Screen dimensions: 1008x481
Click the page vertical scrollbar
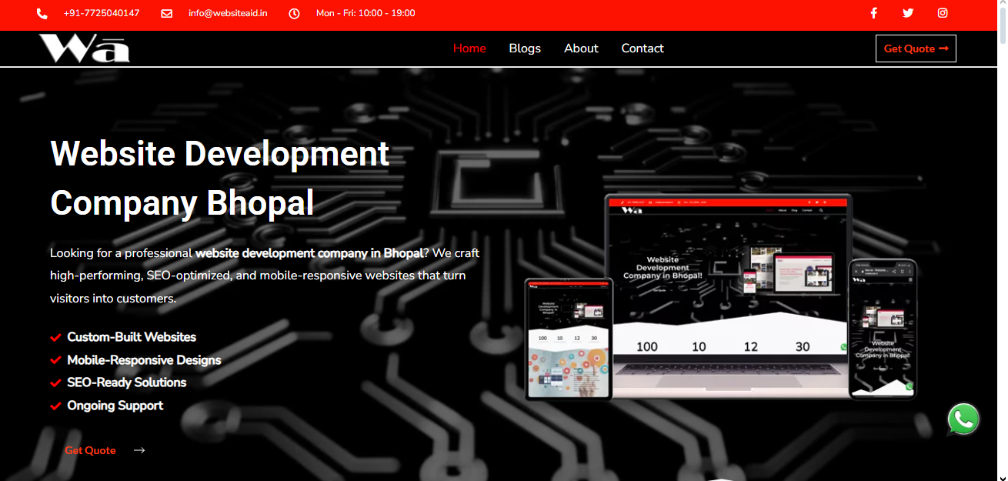tap(1001, 231)
